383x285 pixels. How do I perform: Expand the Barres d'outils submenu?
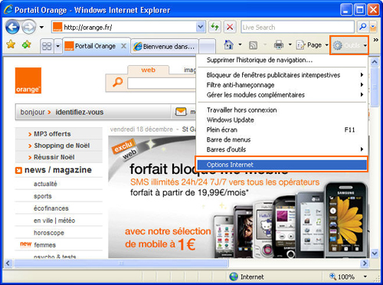tap(282, 149)
